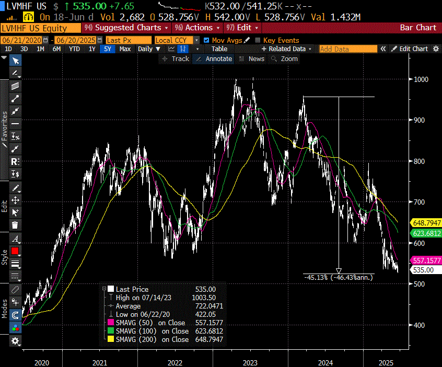Click the Edit Chart button
This screenshot has height=367, width=442.
click(x=410, y=49)
